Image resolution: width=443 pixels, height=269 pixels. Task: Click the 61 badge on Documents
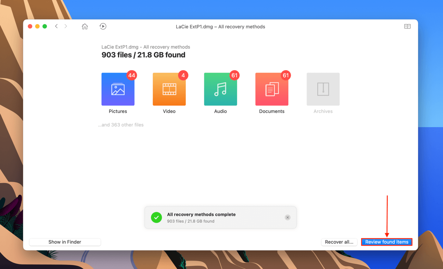[286, 75]
